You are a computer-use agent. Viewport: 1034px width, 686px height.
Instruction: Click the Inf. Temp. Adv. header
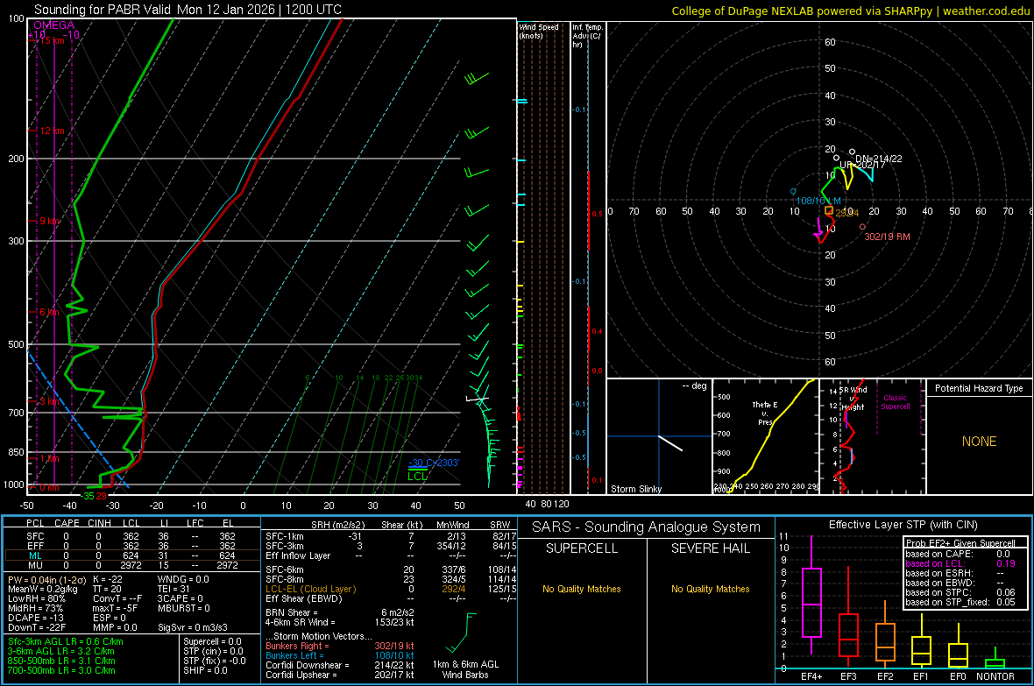coord(587,36)
